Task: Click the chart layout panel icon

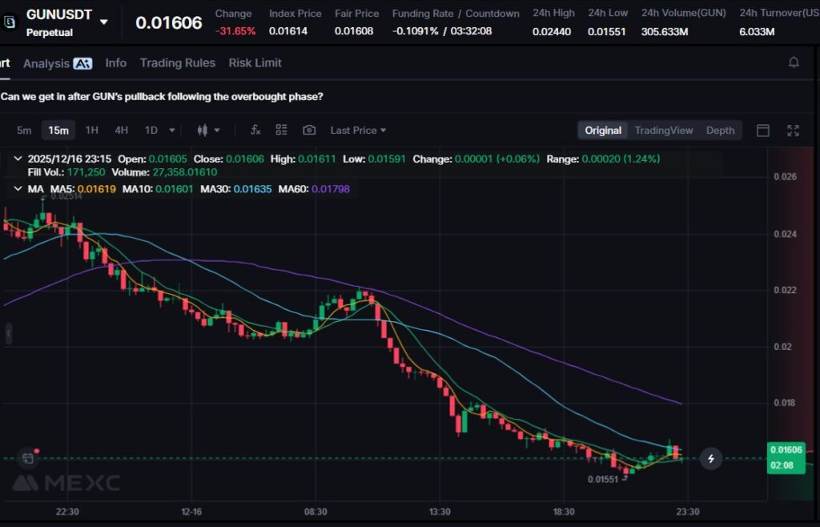Action: coord(763,131)
